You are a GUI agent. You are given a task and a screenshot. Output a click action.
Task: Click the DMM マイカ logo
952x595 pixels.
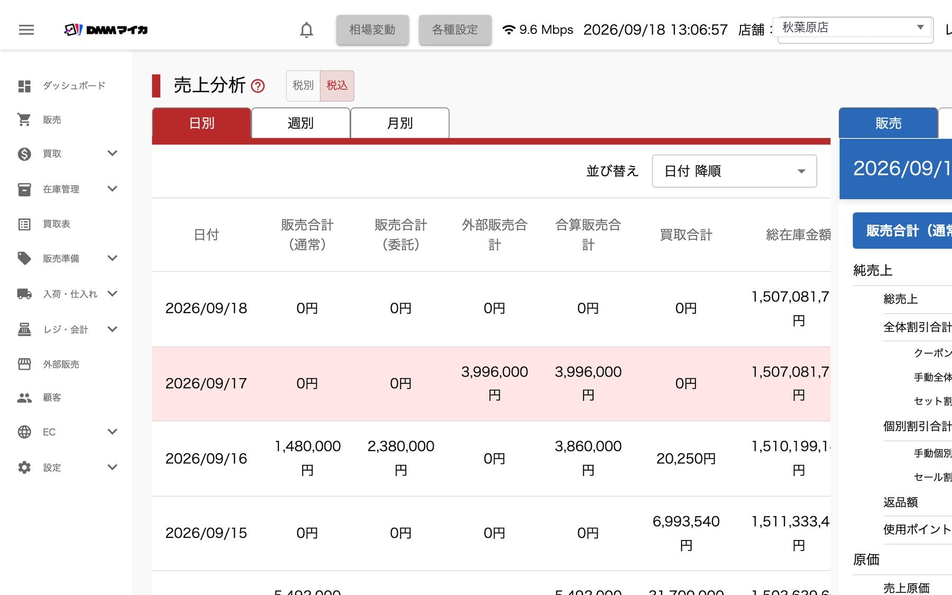click(x=105, y=30)
